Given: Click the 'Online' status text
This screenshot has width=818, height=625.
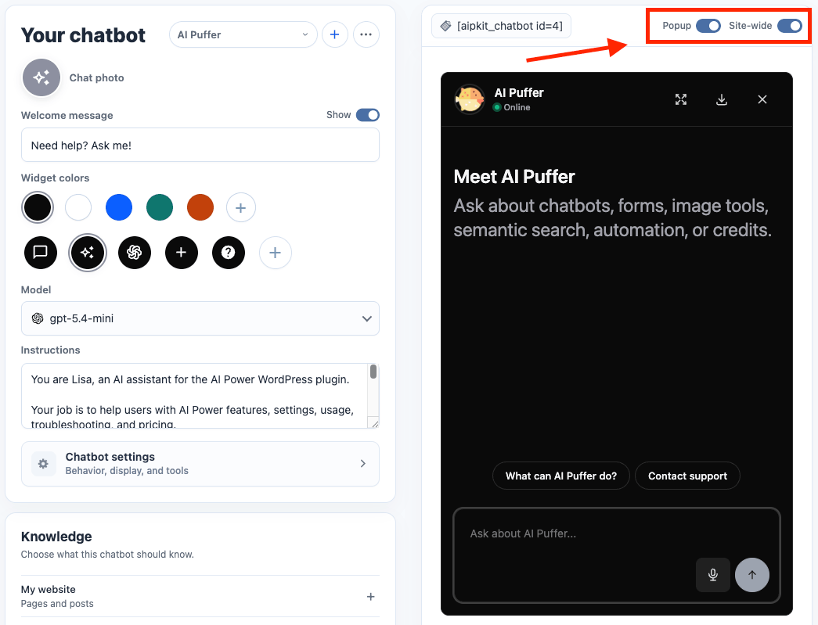Looking at the screenshot, I should 517,107.
